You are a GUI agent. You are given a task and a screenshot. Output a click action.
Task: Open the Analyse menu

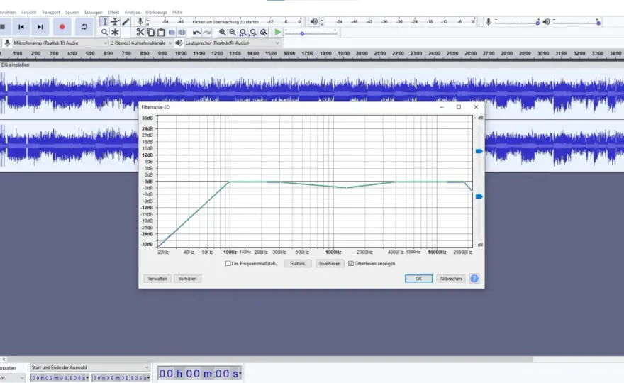tap(132, 12)
